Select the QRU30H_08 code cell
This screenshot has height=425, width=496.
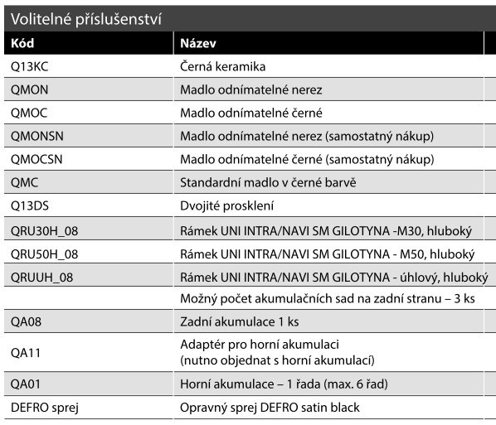[89, 230]
